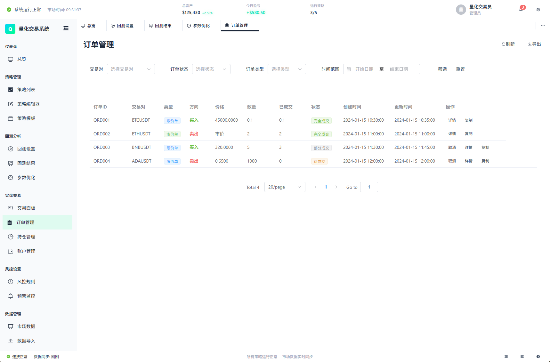Click the 筛选 button
Viewport: 550px width, 362px height.
pos(442,69)
